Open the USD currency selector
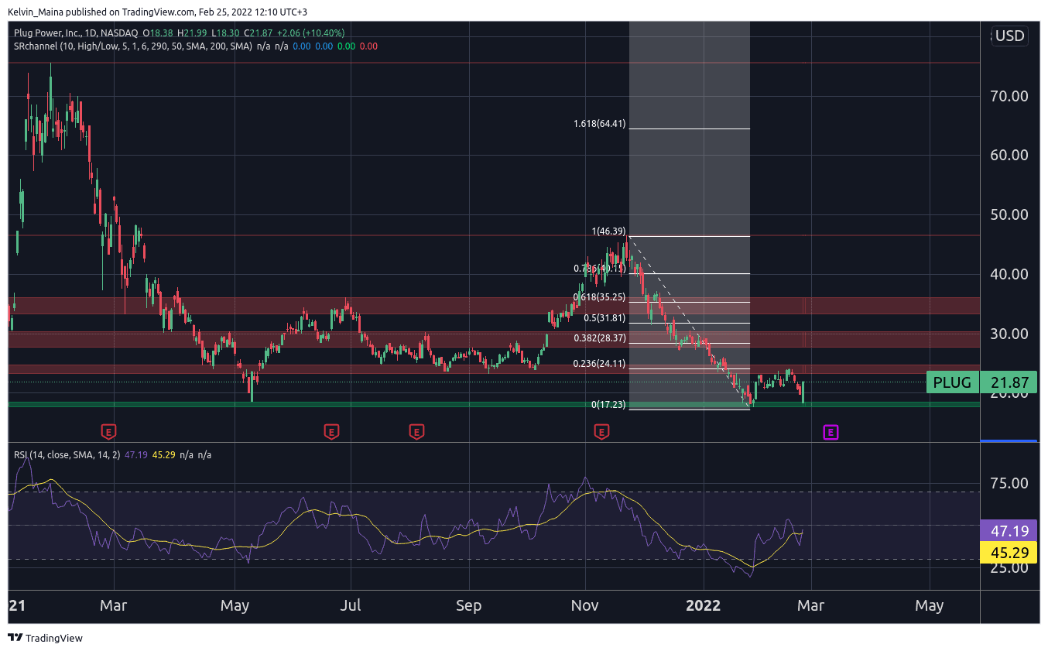This screenshot has height=651, width=1048. [1009, 36]
